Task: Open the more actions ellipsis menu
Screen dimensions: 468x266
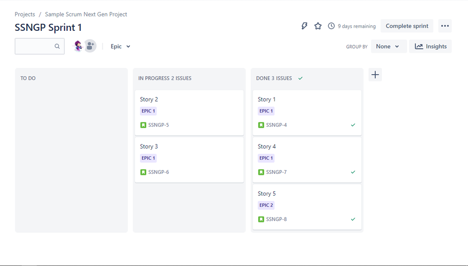Action: coord(445,26)
